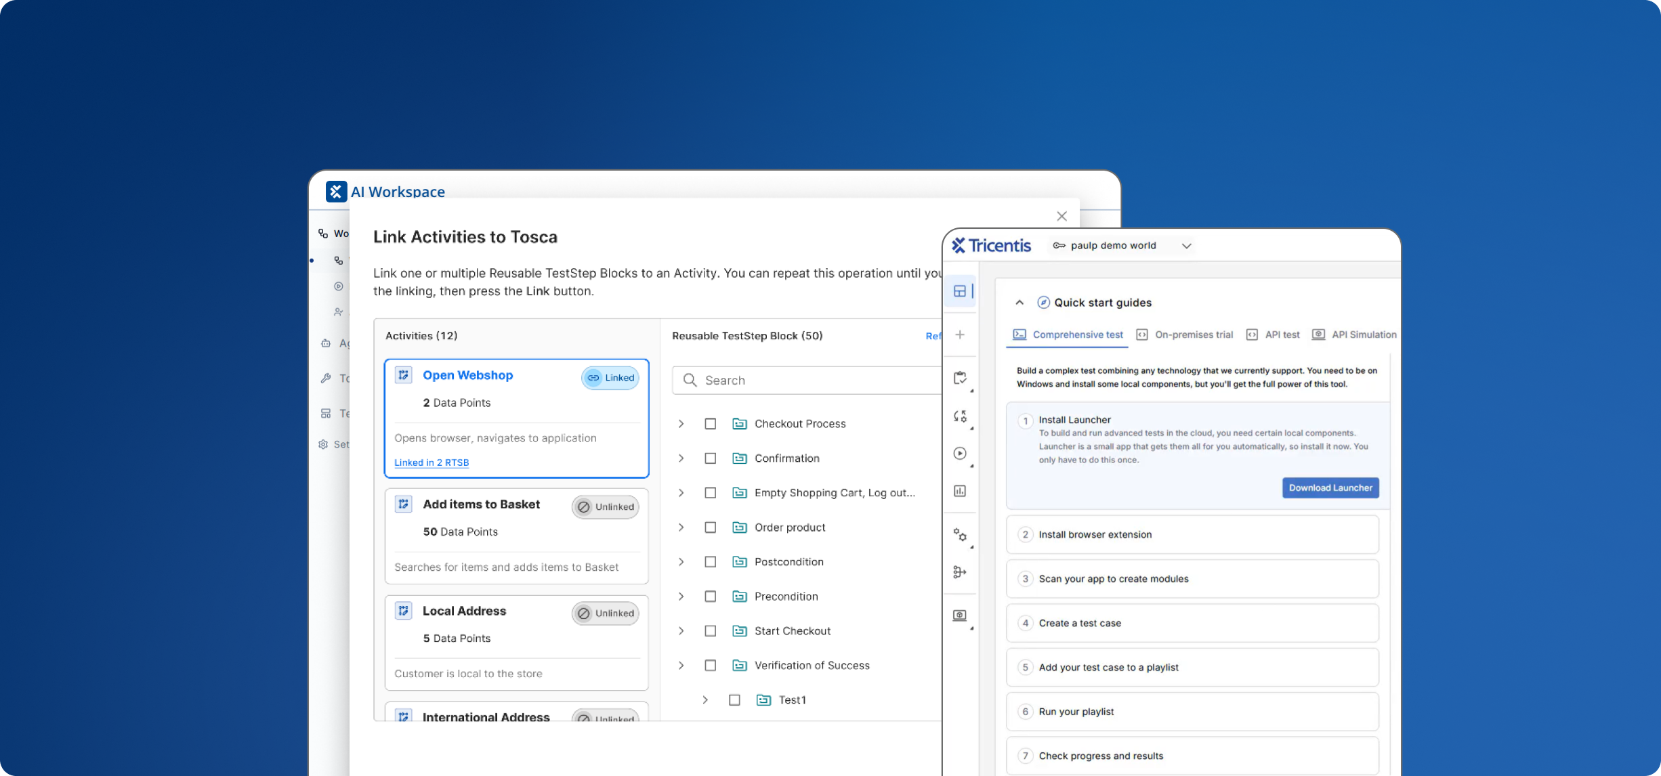Click the refresh-gear icon in Tricentis sidebar
Image resolution: width=1661 pixels, height=776 pixels.
[960, 416]
